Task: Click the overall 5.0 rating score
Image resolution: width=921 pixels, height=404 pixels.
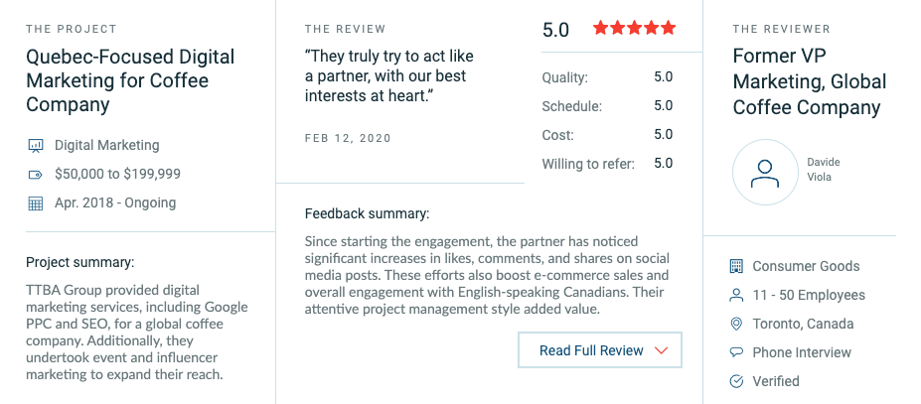Action: [x=555, y=30]
